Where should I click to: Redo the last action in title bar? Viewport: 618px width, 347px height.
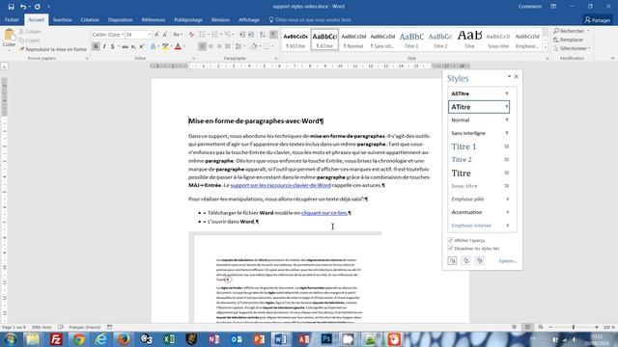pos(37,7)
